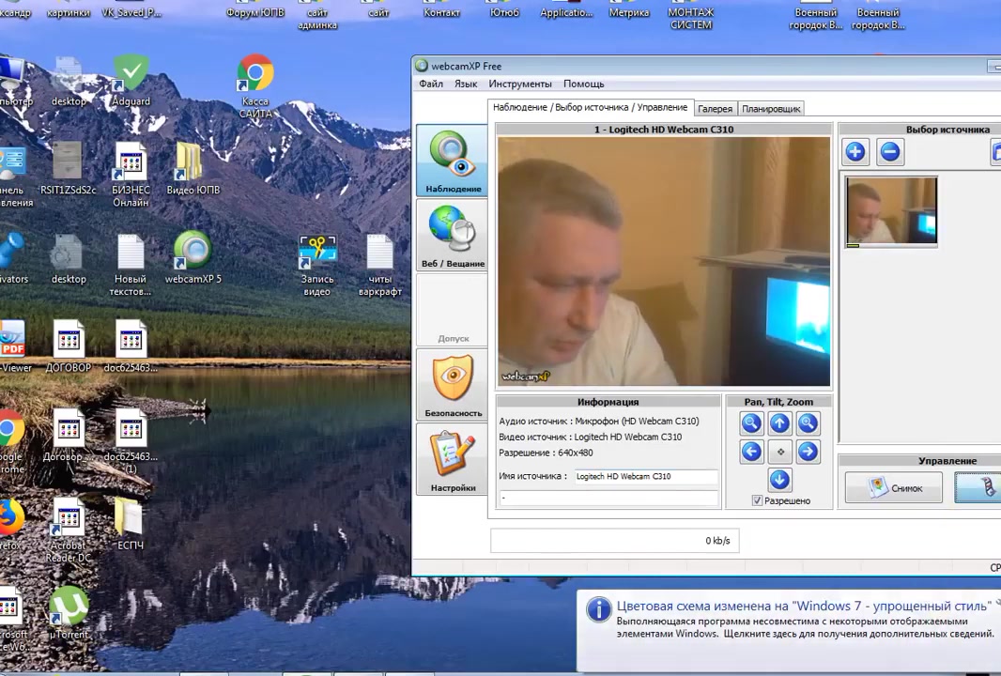
Task: Select the Acrobat Reader DC desktop shortcut
Action: pyautogui.click(x=69, y=530)
